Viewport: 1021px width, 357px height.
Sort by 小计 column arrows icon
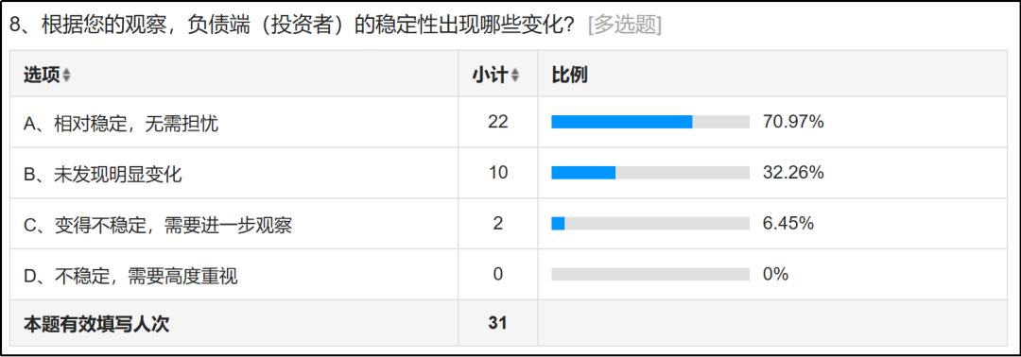[x=515, y=76]
